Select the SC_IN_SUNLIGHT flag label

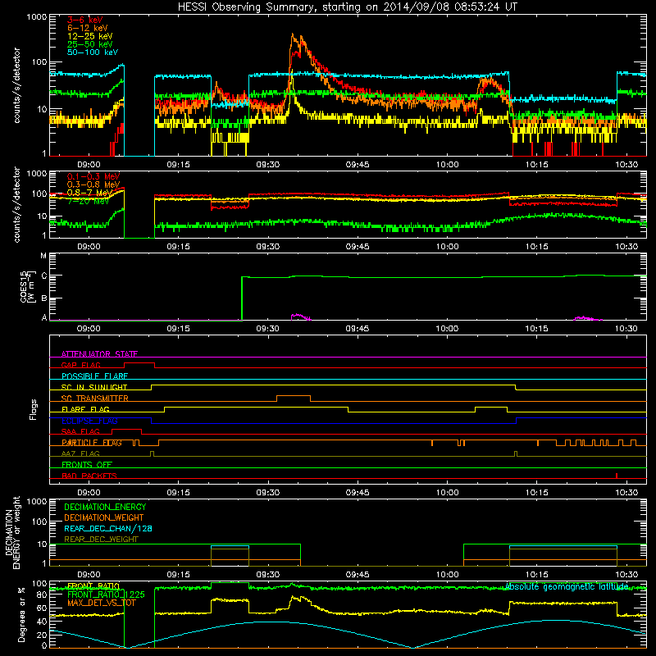click(x=94, y=387)
